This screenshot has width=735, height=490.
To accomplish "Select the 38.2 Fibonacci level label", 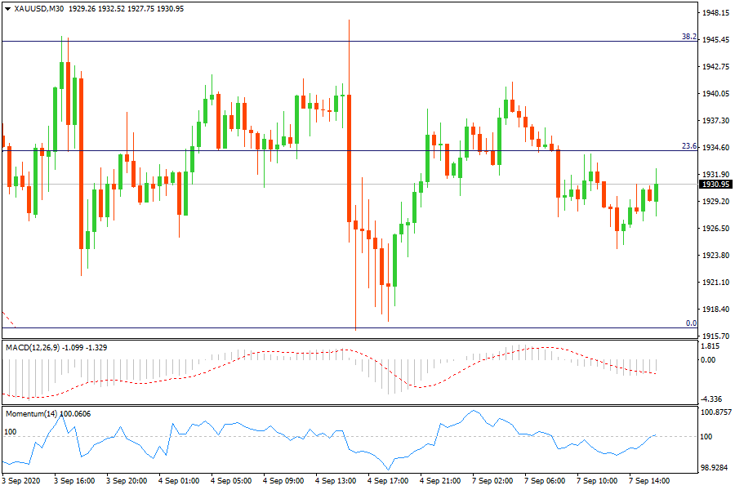I will point(688,37).
